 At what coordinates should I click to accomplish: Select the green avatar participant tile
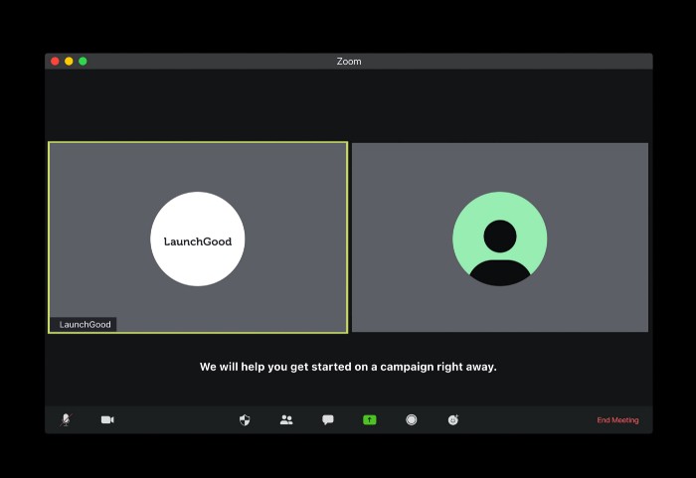pyautogui.click(x=500, y=238)
